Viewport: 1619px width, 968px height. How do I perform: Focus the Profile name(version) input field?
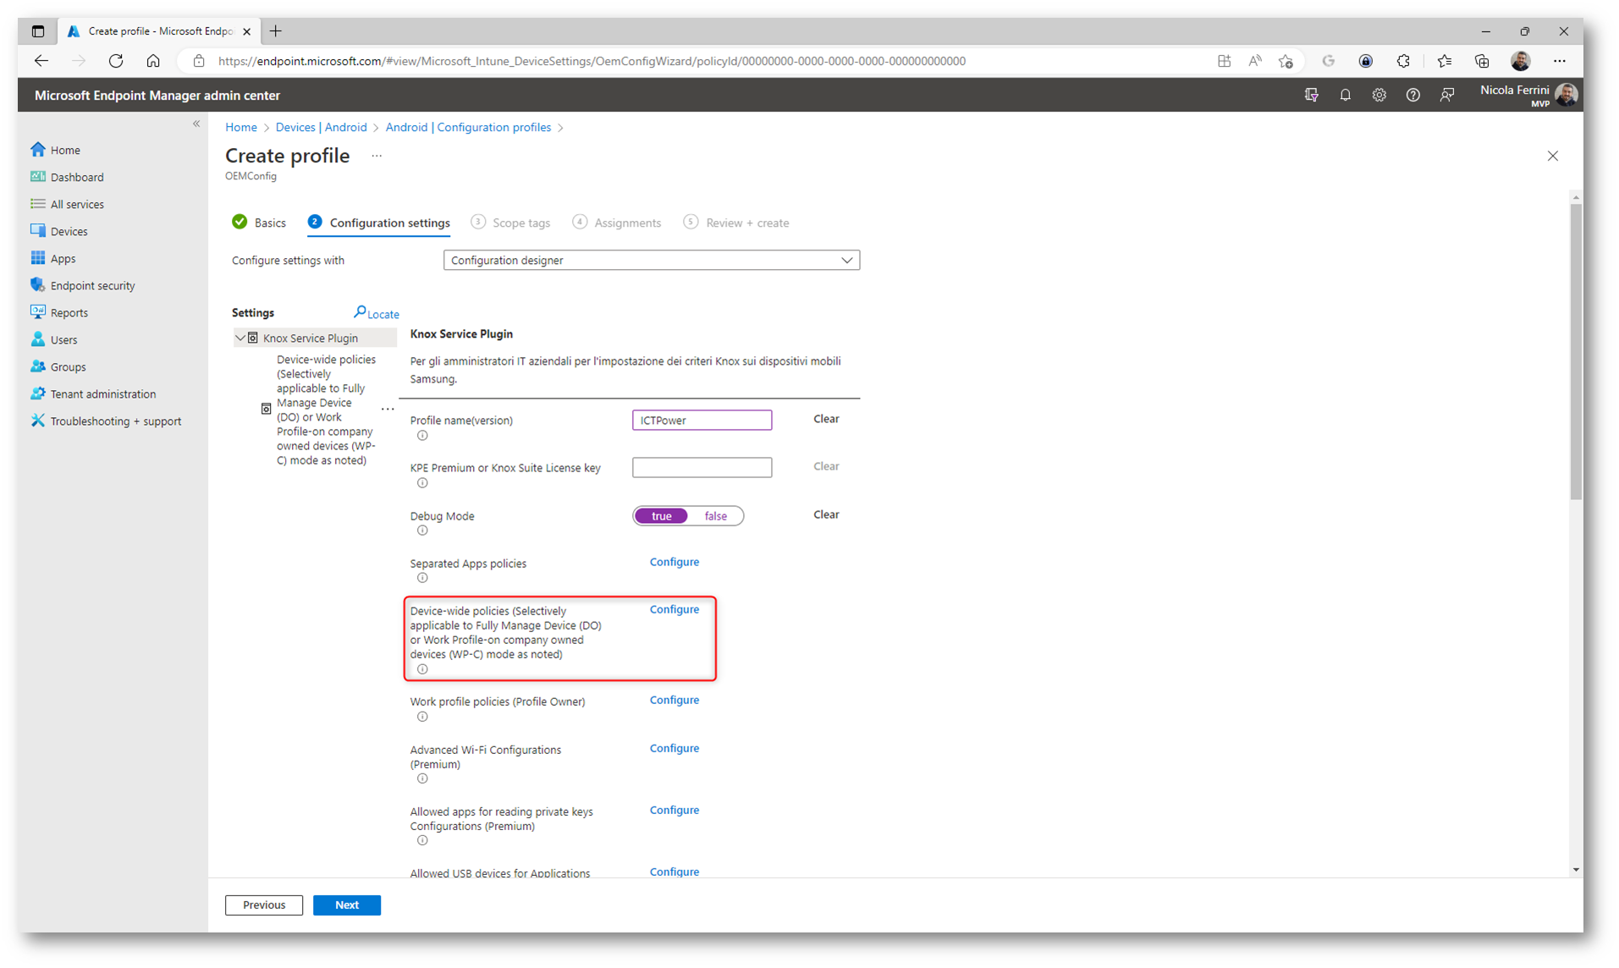click(702, 420)
